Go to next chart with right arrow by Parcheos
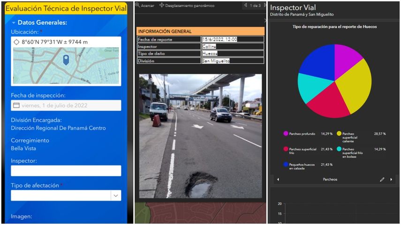Image resolution: width=401 pixels, height=225 pixels. (x=391, y=179)
